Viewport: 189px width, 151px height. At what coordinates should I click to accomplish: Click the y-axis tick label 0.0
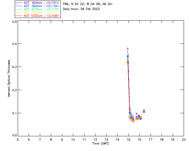[14, 135]
